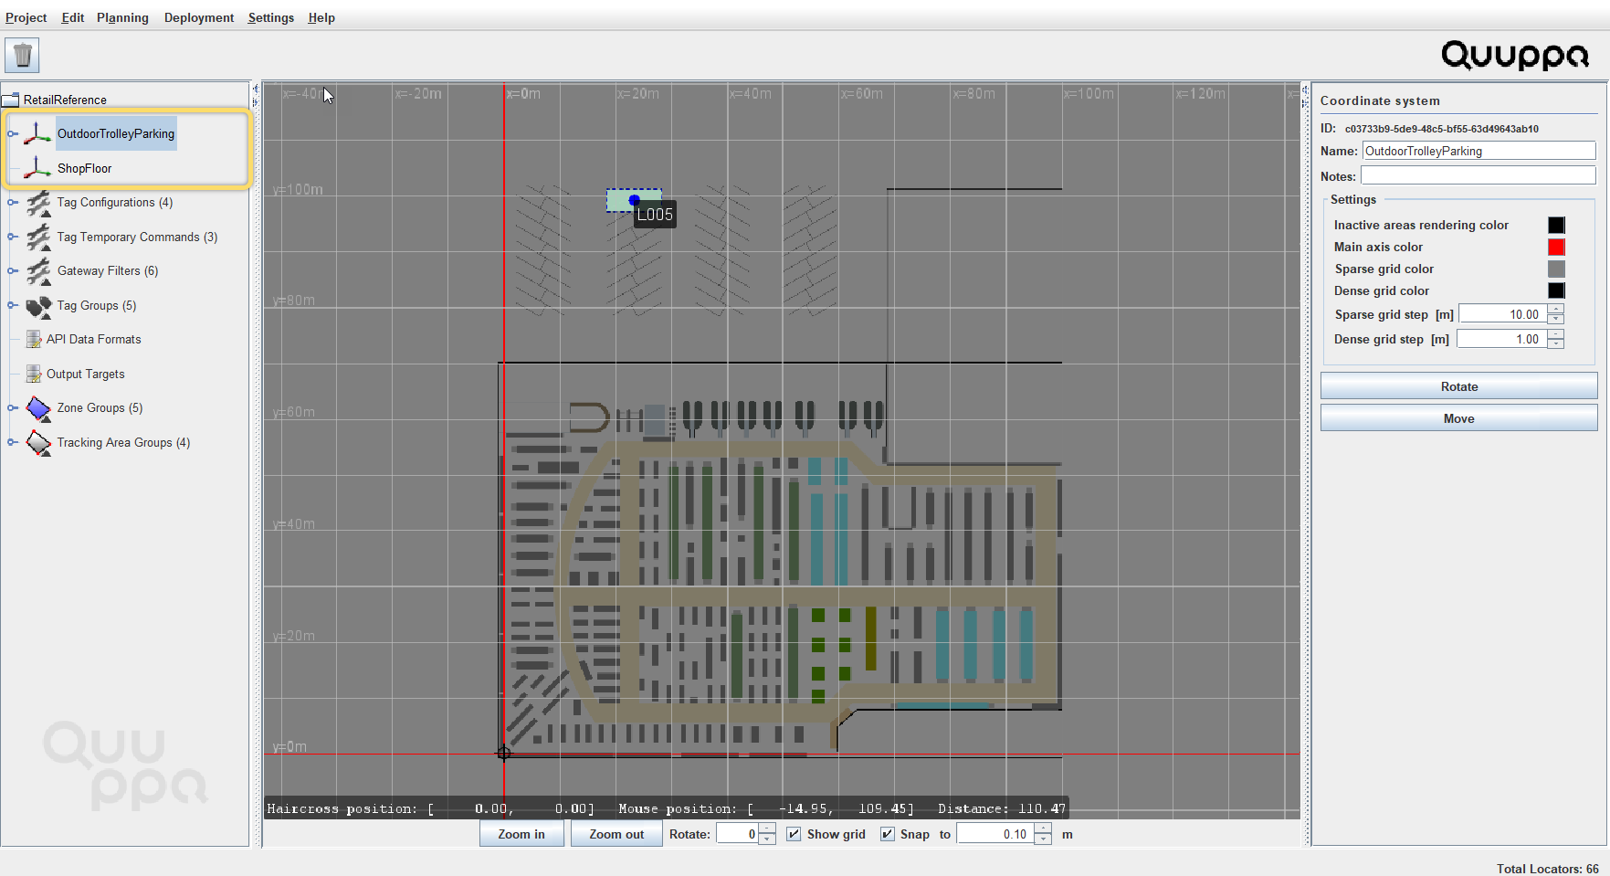This screenshot has height=876, width=1610.
Task: Increase Snap distance with up arrow
Action: (1043, 829)
